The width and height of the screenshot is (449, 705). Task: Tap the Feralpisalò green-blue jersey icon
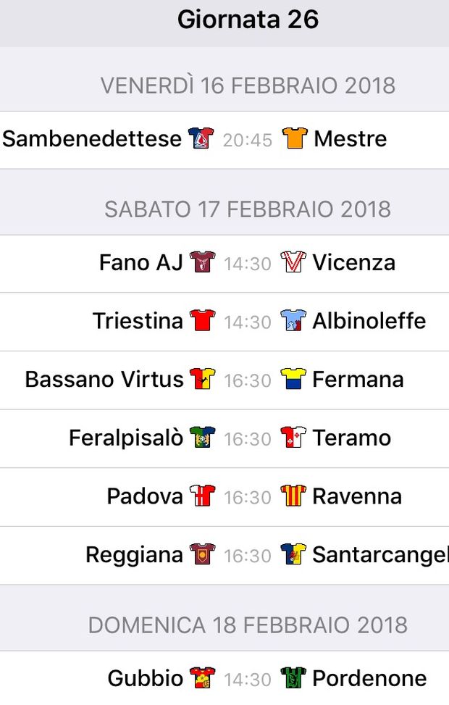pyautogui.click(x=202, y=438)
